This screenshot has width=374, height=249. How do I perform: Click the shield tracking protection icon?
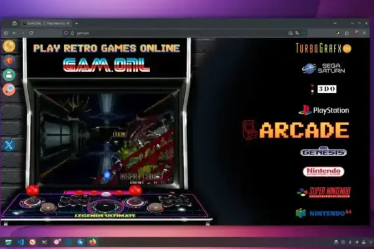(66, 33)
